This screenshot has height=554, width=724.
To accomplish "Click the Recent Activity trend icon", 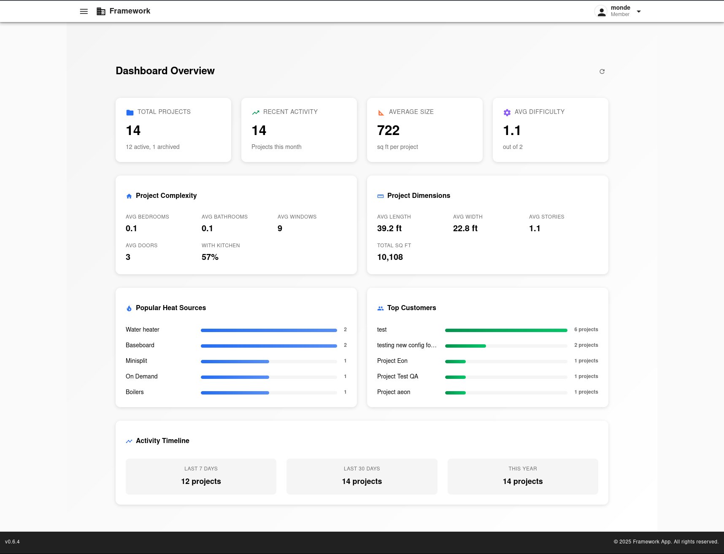I will [256, 113].
